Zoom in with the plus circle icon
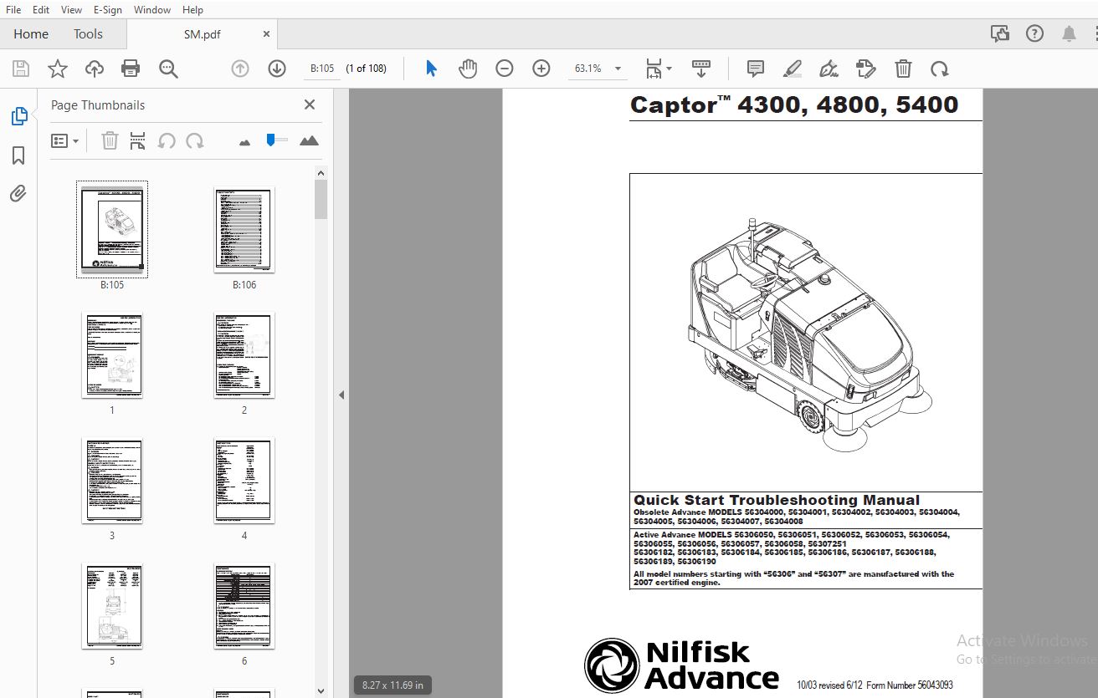Viewport: 1098px width, 698px height. click(541, 69)
